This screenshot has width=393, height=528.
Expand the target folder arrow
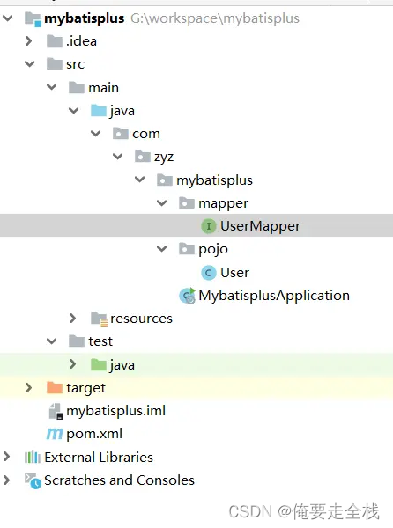click(x=29, y=387)
